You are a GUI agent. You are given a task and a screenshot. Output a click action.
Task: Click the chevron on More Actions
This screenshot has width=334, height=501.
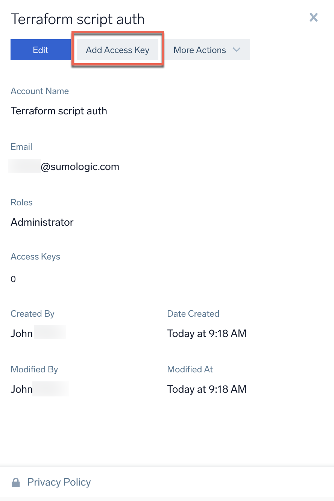[237, 49]
